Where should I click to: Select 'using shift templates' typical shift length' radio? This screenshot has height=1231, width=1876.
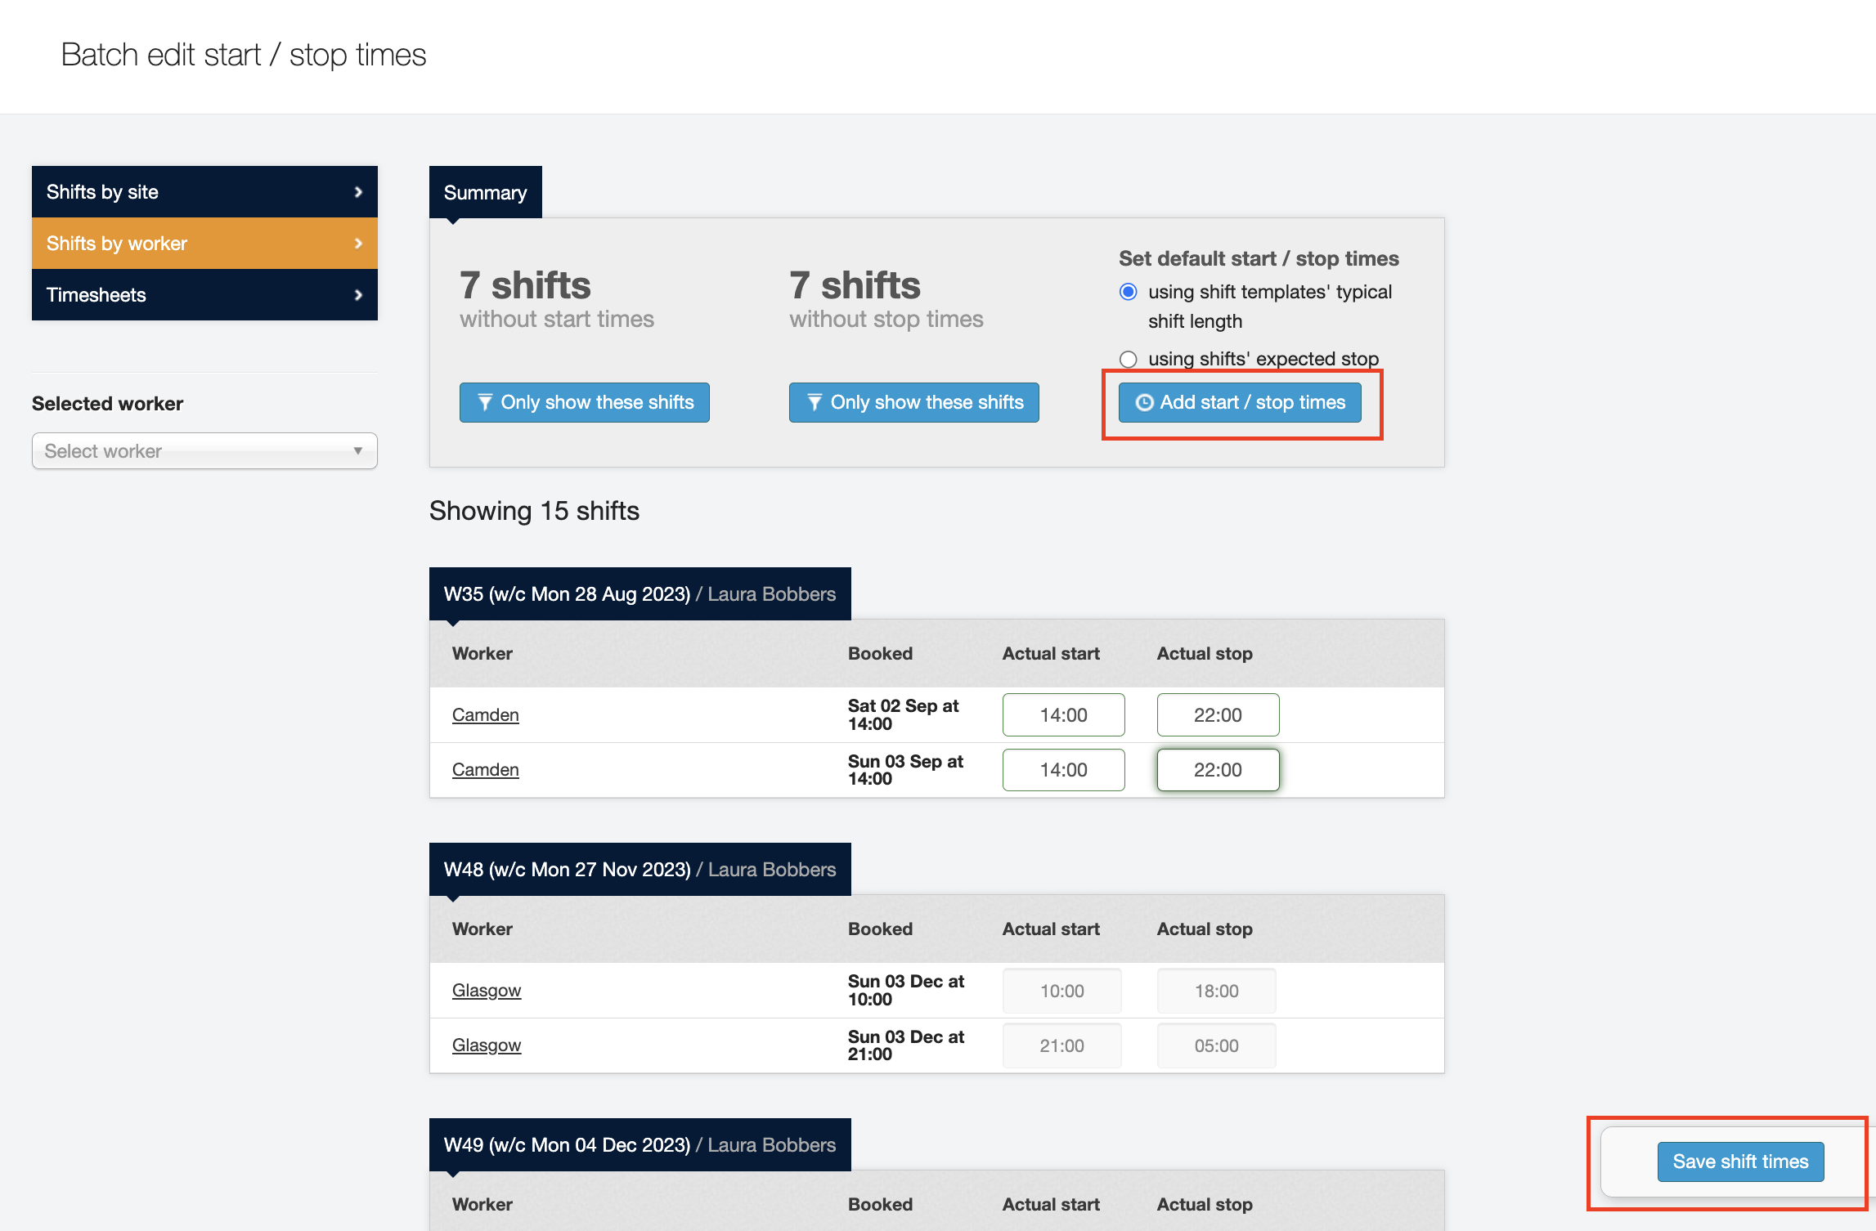point(1129,292)
